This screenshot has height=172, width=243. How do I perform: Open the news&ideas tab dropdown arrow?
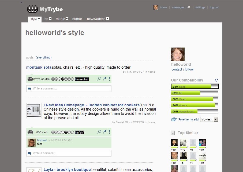click(x=107, y=19)
